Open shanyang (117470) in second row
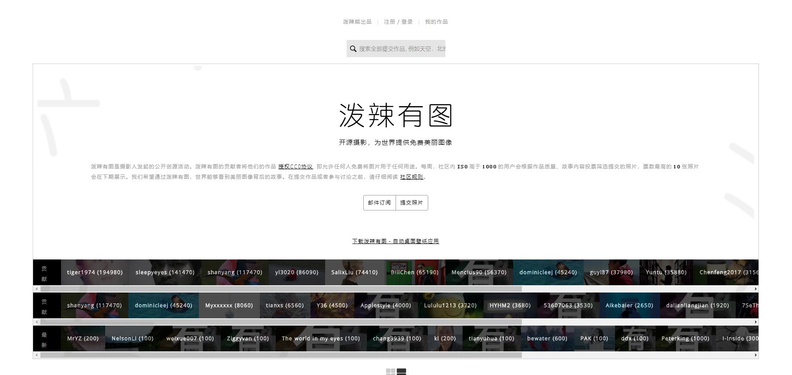Image resolution: width=792 pixels, height=375 pixels. (94, 305)
